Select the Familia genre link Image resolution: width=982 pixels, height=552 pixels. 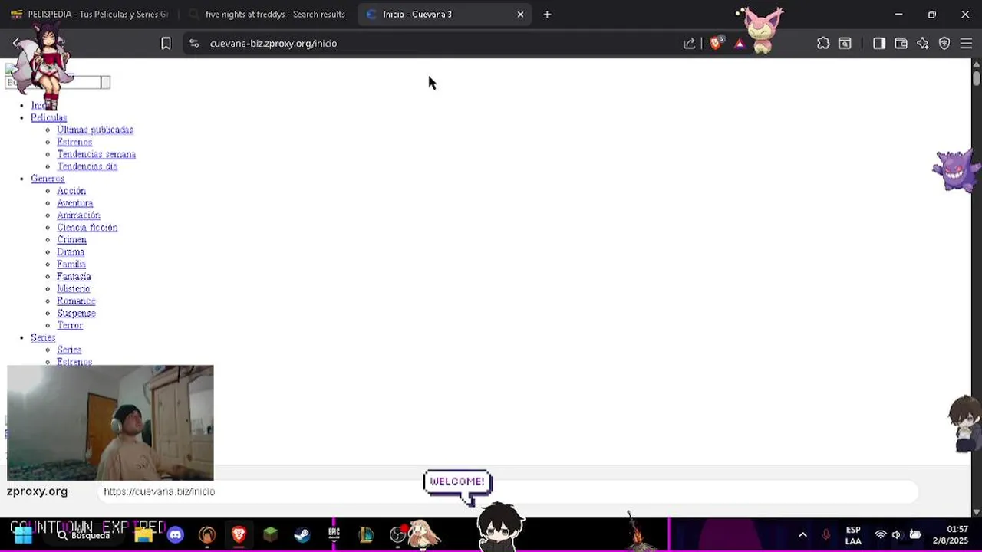(71, 264)
